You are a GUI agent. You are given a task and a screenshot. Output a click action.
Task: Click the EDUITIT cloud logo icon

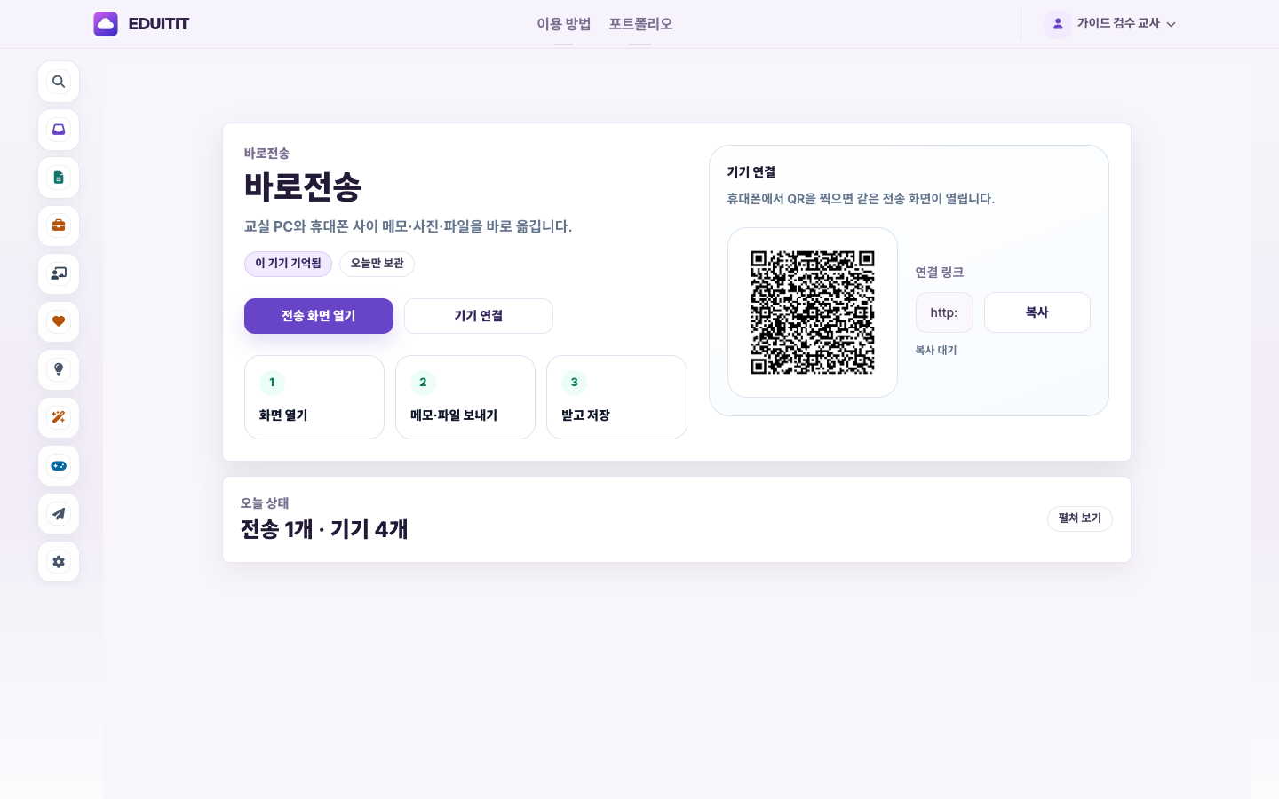coord(106,24)
